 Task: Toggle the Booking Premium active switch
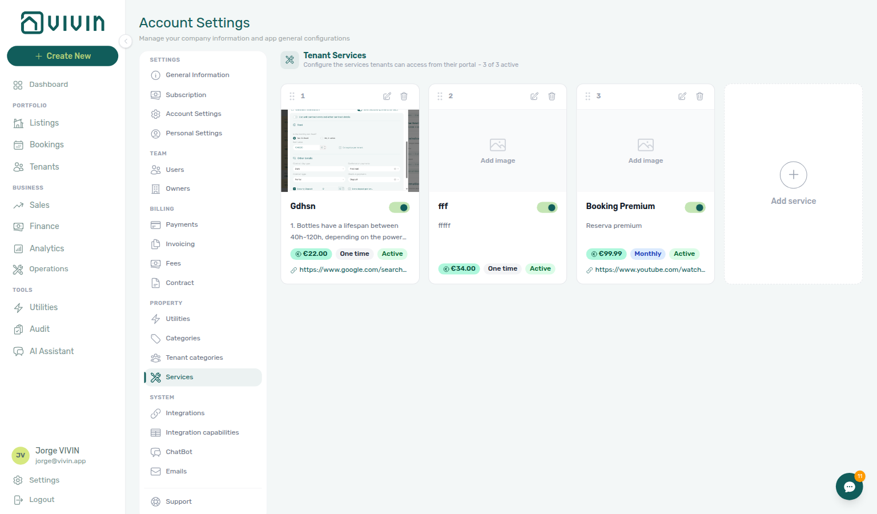click(x=695, y=207)
